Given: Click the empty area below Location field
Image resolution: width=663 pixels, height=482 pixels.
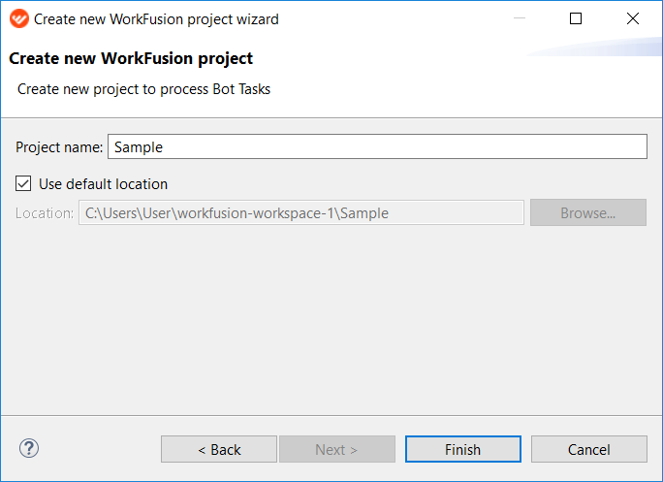Looking at the screenshot, I should pyautogui.click(x=331, y=319).
